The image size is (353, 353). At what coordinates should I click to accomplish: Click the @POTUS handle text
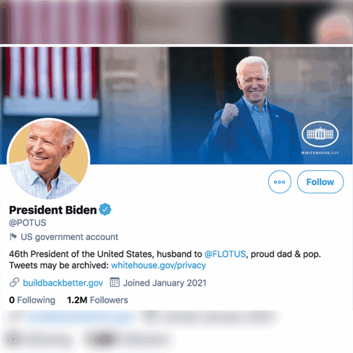28,223
